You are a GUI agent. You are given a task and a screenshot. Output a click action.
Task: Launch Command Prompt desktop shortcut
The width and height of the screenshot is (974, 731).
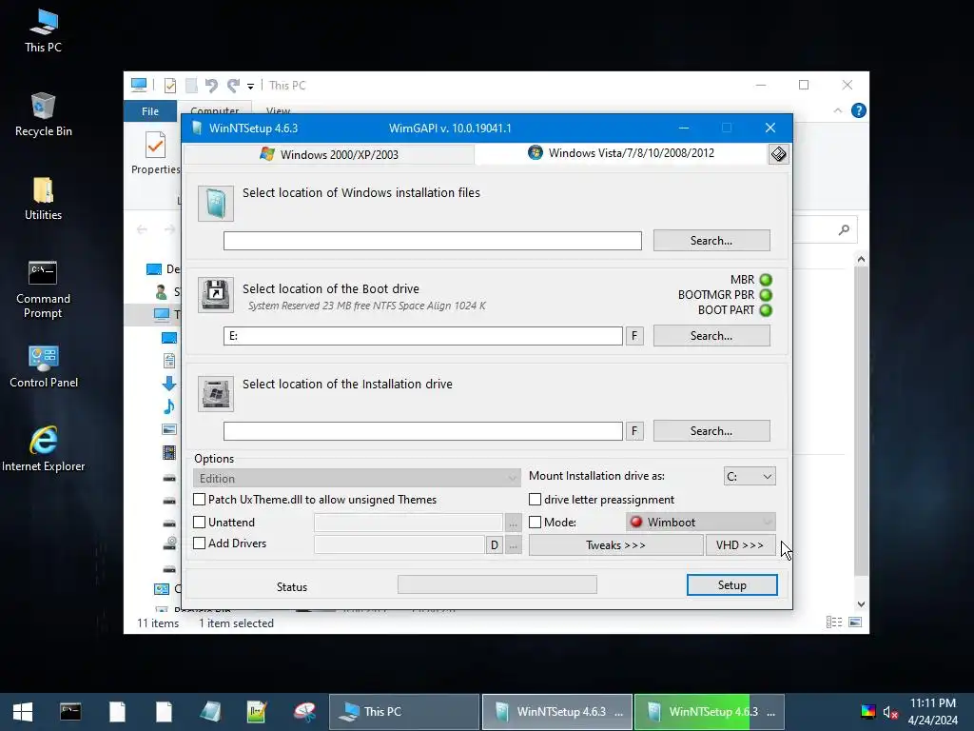[43, 289]
